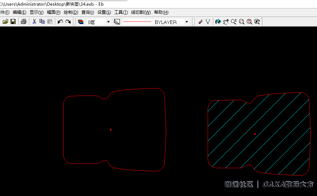
Task: Click the Copy icon in toolbar
Action: (42, 22)
